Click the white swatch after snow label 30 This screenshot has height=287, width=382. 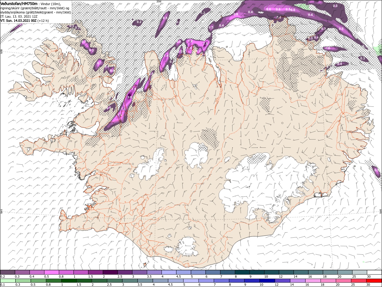coord(374,272)
